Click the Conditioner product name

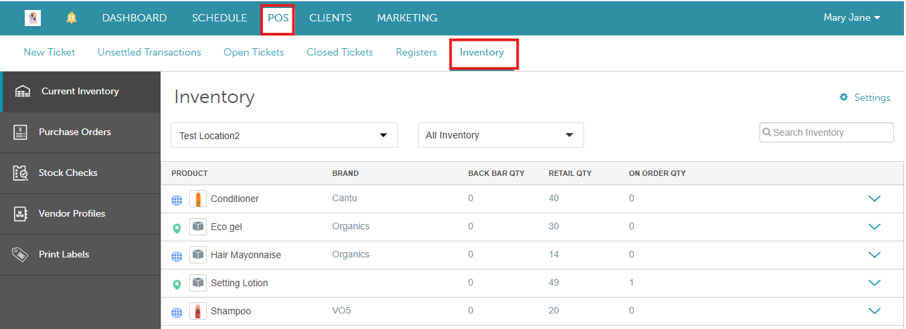[x=235, y=199]
